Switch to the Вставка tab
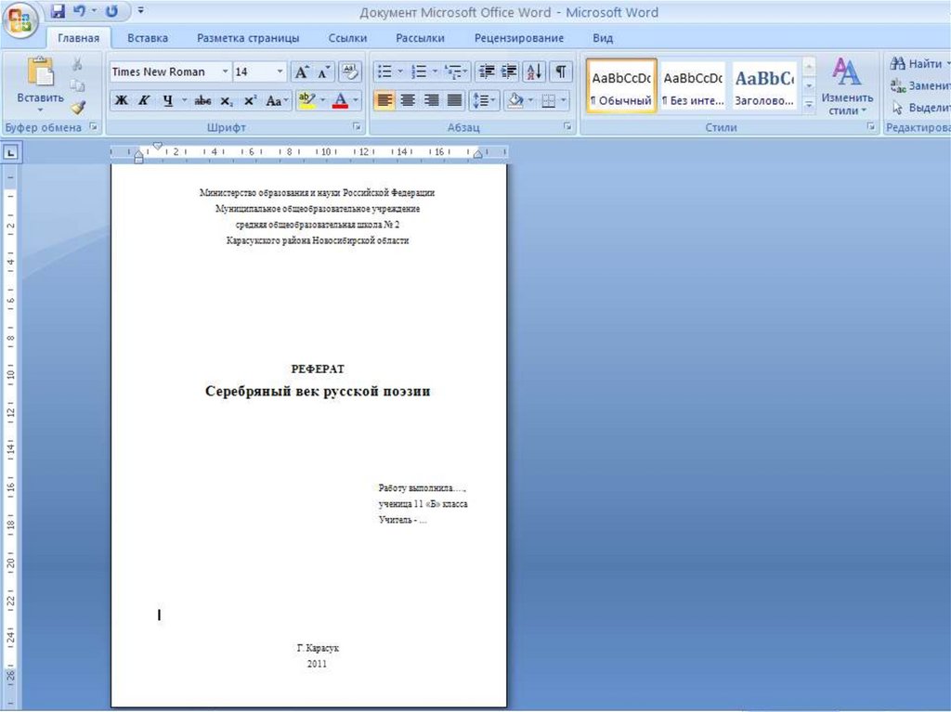The height and width of the screenshot is (712, 951). pyautogui.click(x=148, y=38)
